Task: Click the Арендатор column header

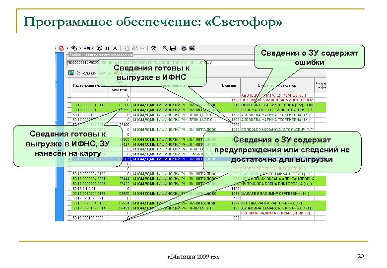Action: 277,86
